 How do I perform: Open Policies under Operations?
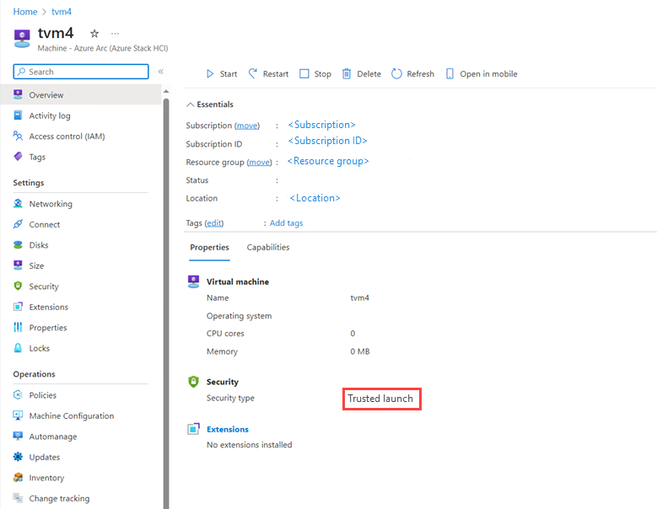tap(42, 395)
